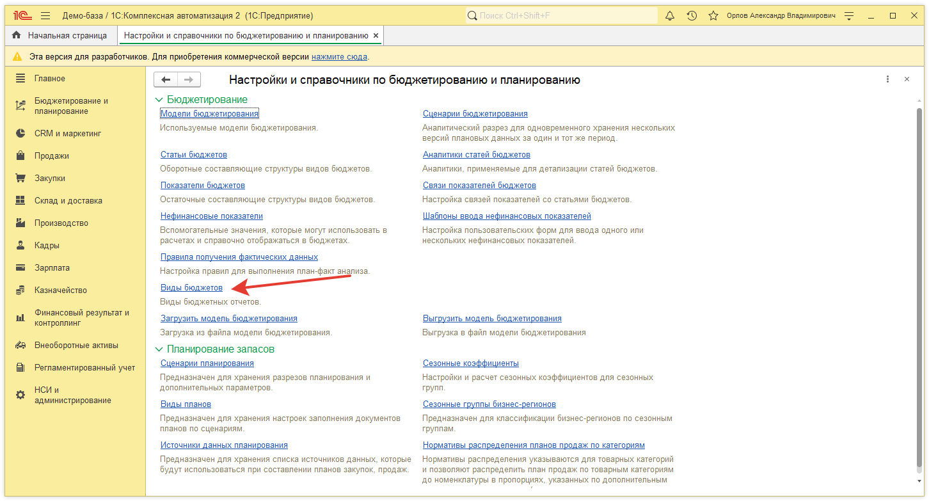Click the back navigation arrow button
Viewport: 929px width, 501px height.
pos(166,79)
